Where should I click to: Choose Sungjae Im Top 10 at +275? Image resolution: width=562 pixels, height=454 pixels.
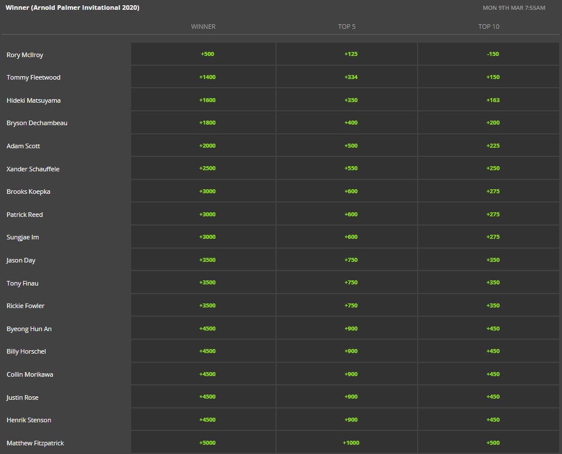pyautogui.click(x=488, y=237)
